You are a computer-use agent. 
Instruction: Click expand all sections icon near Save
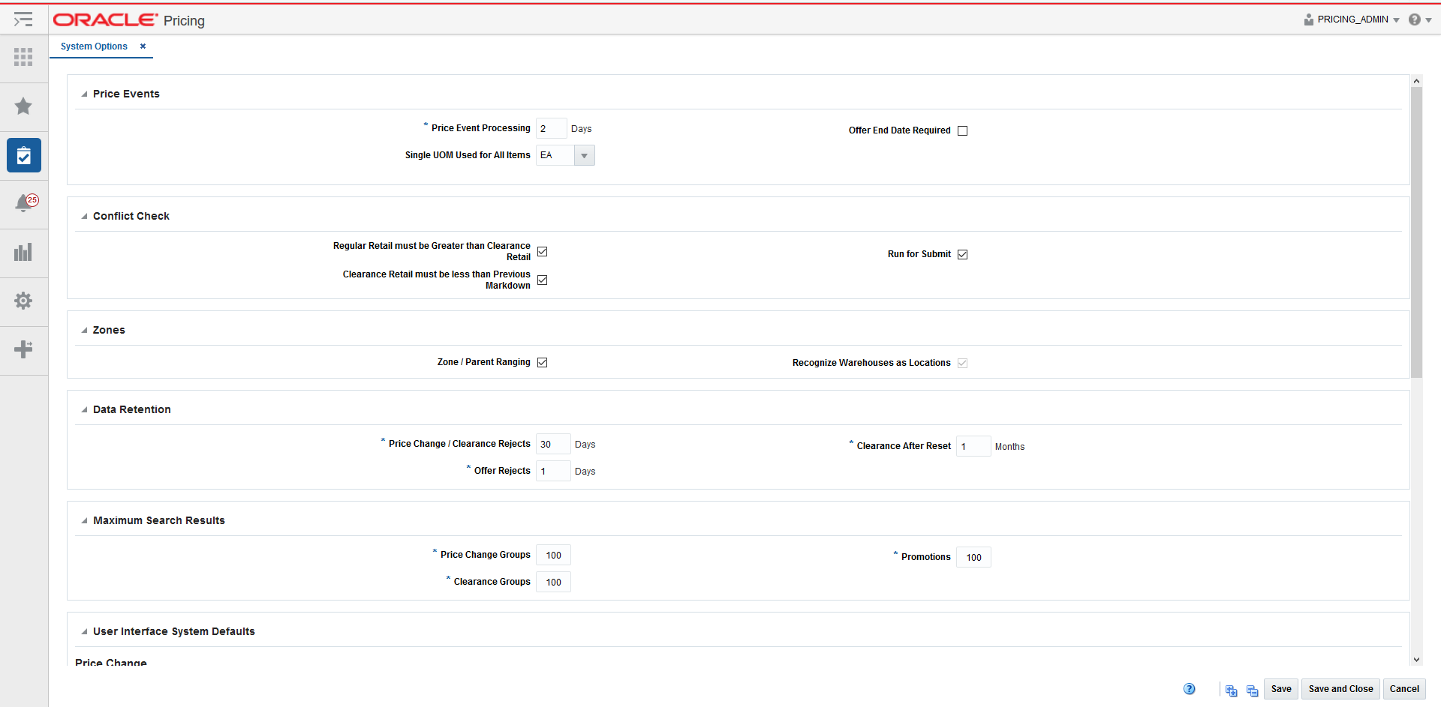tap(1232, 691)
